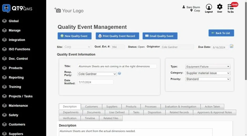Click Back To List button
Viewport: 247px width, 136px height.
tap(221, 33)
